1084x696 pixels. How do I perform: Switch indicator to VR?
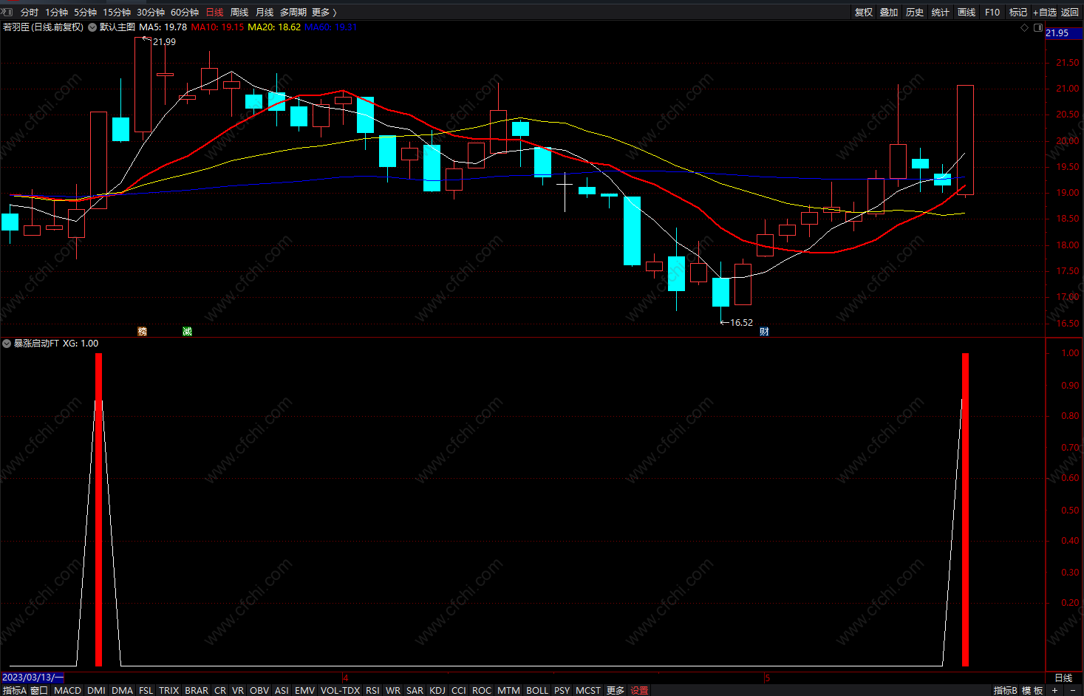point(238,691)
